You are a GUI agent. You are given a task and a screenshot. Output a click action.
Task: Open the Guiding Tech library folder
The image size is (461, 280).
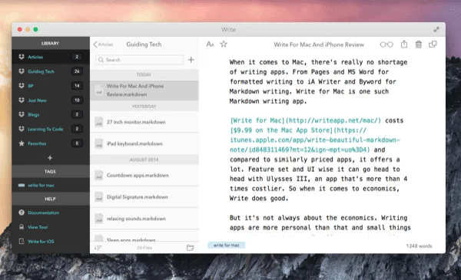tap(51, 71)
